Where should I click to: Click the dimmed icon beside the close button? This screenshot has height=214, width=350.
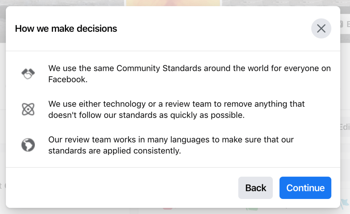(341, 24)
